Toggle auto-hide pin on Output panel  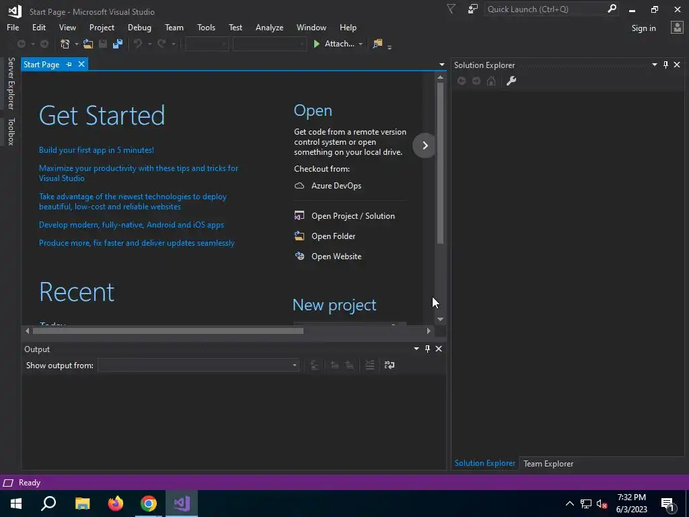(427, 349)
